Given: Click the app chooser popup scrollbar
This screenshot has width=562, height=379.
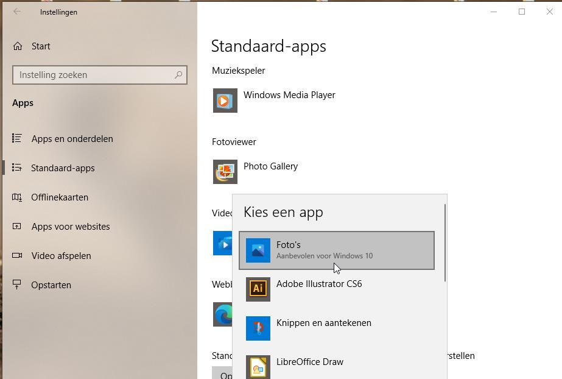Looking at the screenshot, I should [x=446, y=244].
